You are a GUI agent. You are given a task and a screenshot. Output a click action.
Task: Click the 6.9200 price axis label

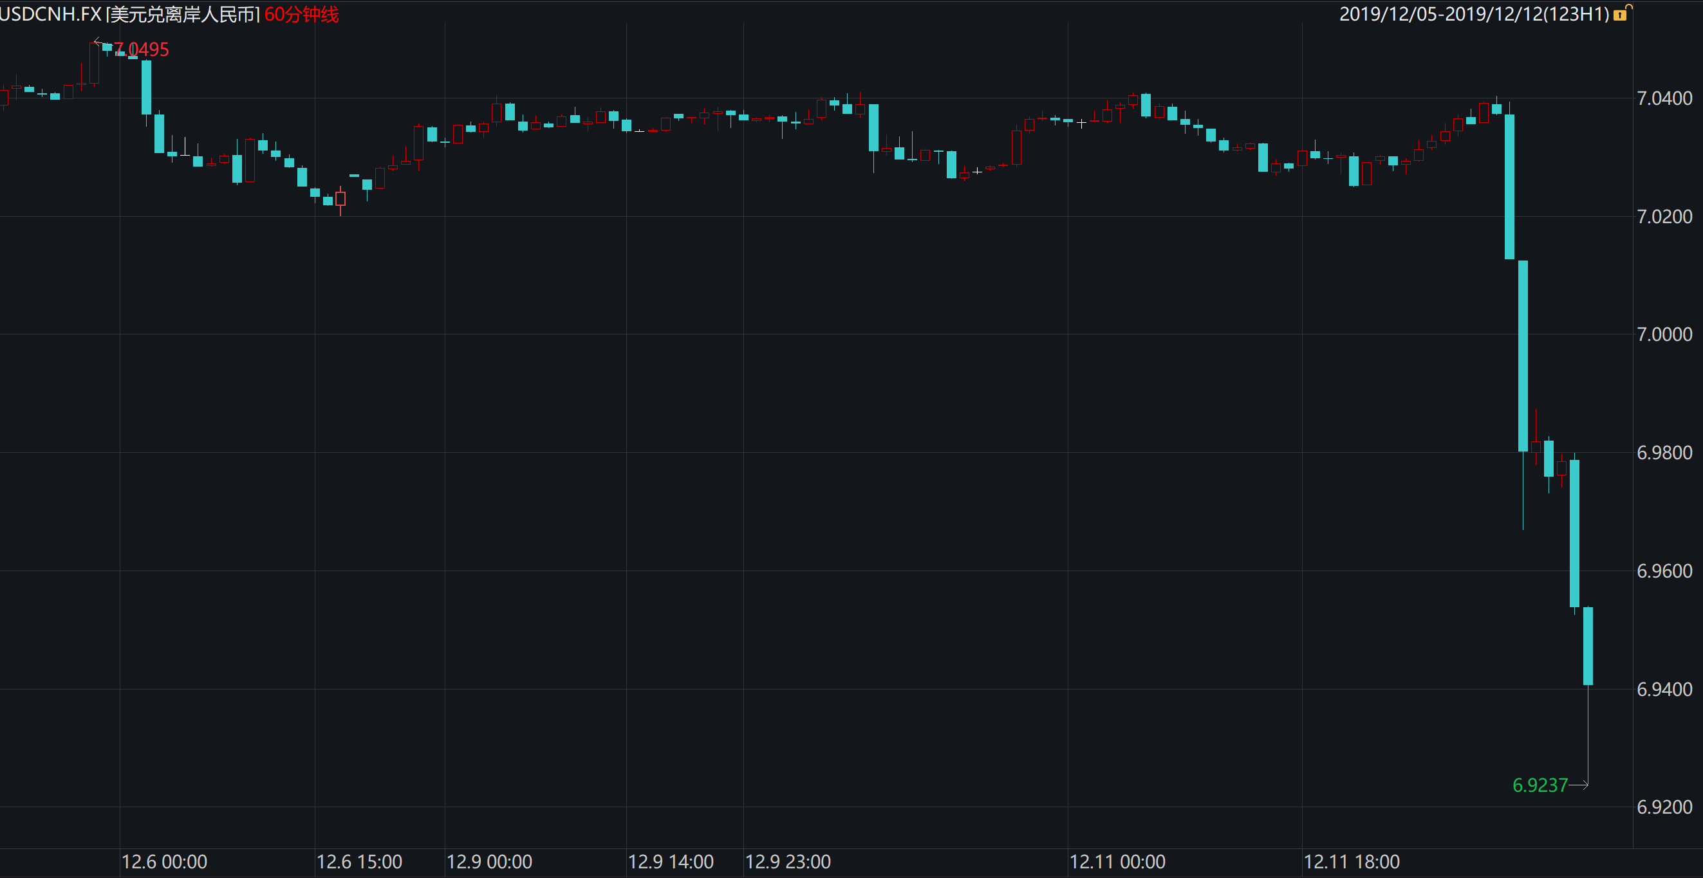1664,807
